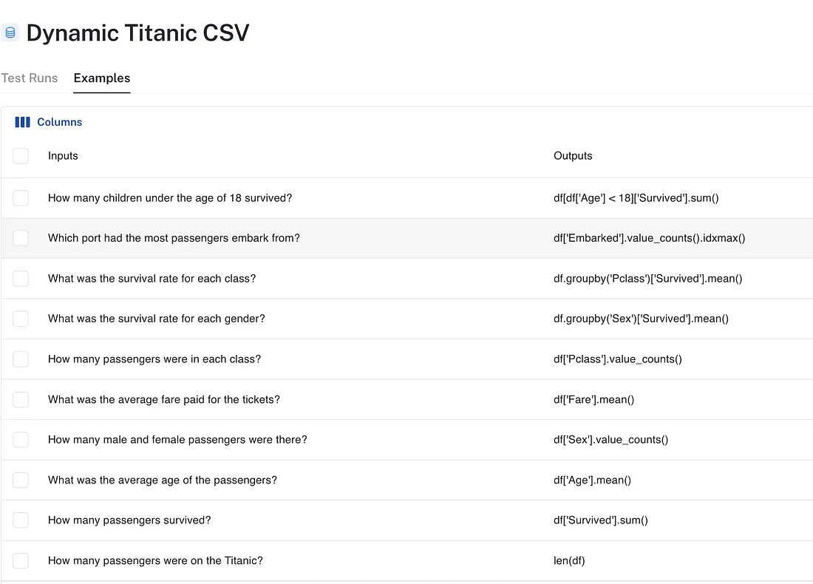Click the Inputs column header
This screenshot has width=813, height=584.
coord(63,155)
